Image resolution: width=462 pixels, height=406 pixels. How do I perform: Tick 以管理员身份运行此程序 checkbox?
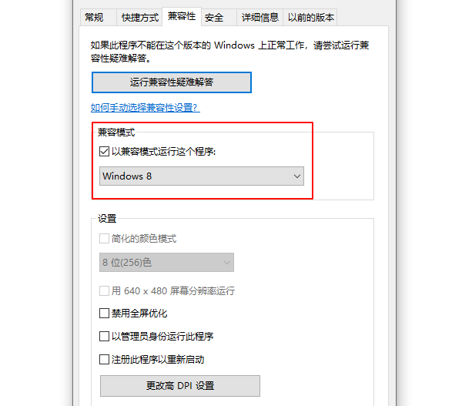pyautogui.click(x=105, y=337)
